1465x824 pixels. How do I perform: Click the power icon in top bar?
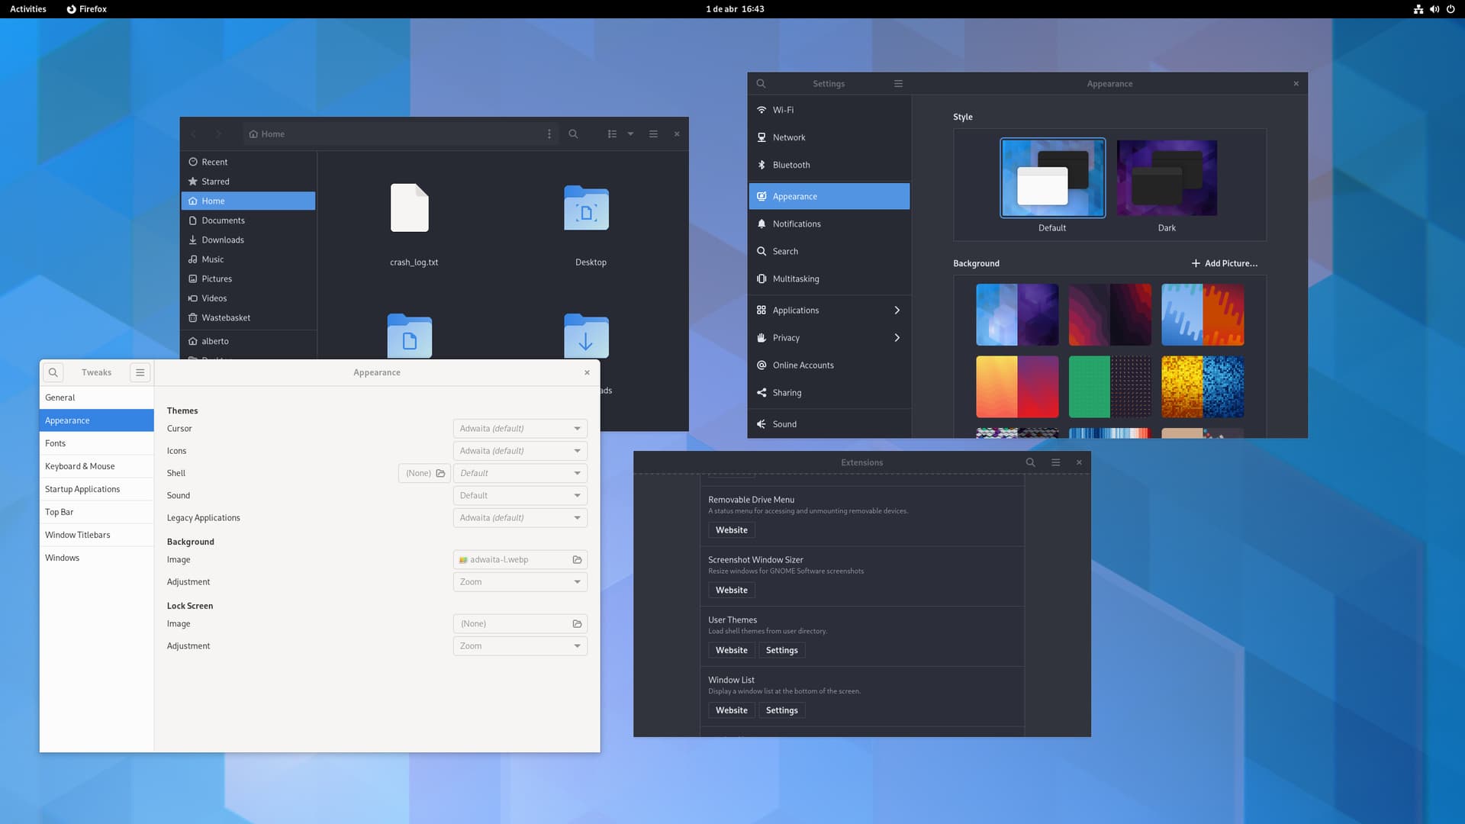pos(1451,9)
